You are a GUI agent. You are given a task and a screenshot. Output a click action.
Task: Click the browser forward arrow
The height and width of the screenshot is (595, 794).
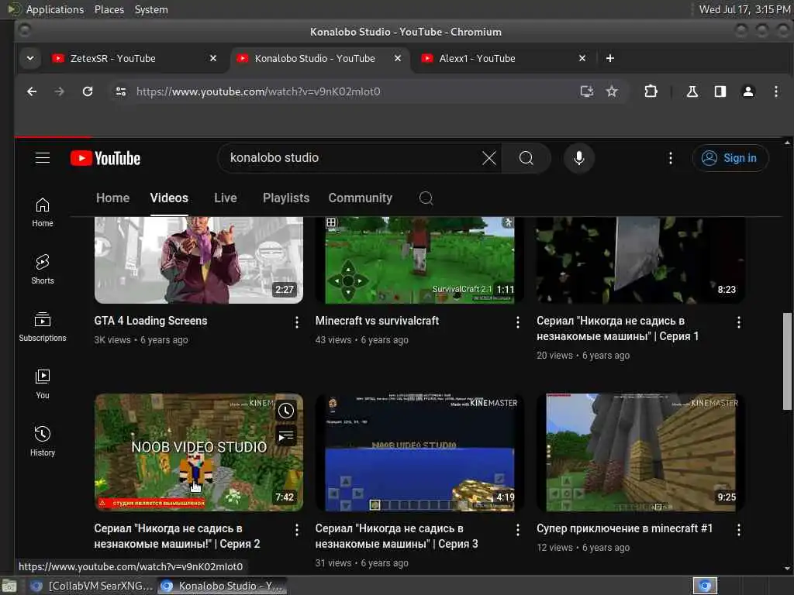pyautogui.click(x=59, y=91)
